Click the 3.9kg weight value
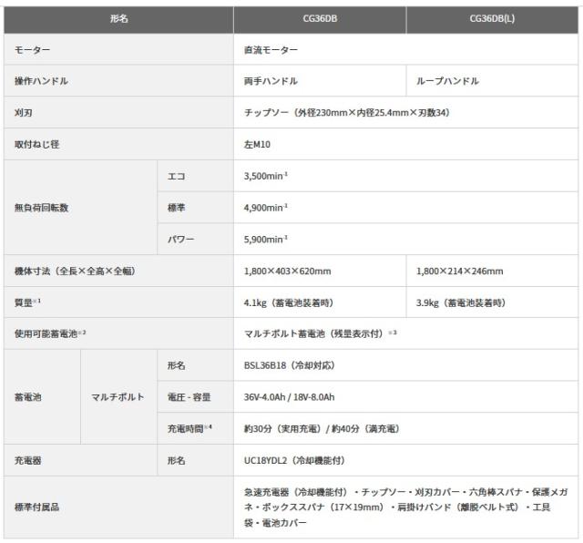The image size is (583, 543). coord(461,302)
